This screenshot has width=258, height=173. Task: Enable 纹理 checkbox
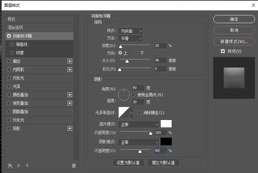click(12, 53)
